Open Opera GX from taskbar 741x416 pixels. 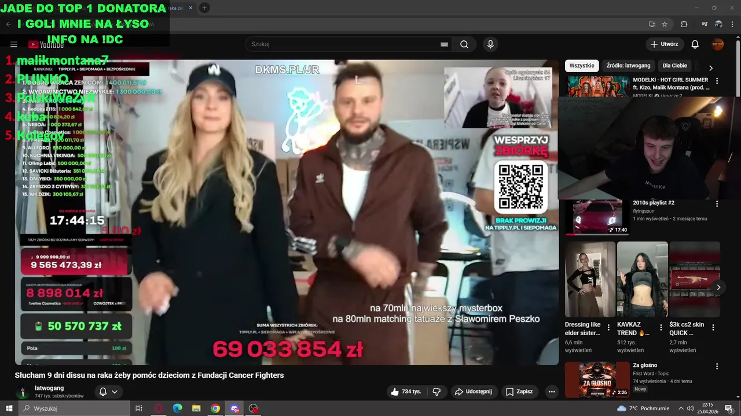pyautogui.click(x=159, y=408)
